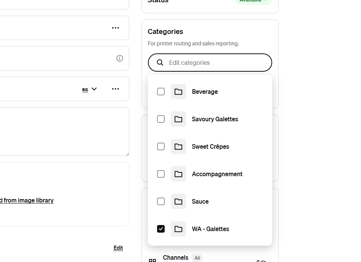Viewport: 361px width, 262px height.
Task: Select the Accompagnement label
Action: [x=217, y=174]
